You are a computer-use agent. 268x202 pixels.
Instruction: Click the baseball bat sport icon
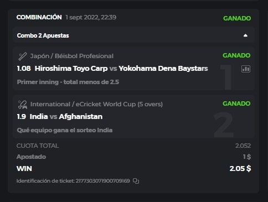(23, 56)
